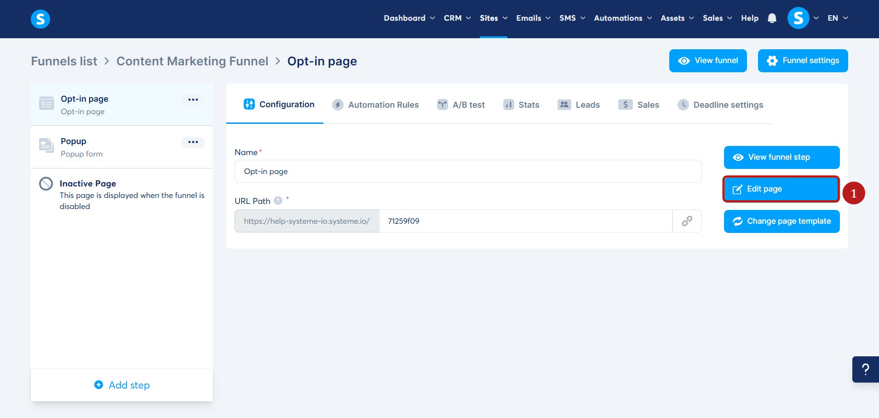This screenshot has height=418, width=879.
Task: Click the Inactive Page disabled icon
Action: pos(46,184)
